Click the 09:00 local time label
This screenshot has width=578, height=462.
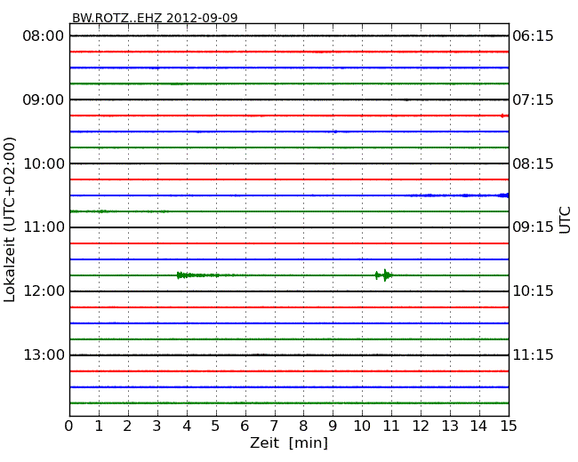pyautogui.click(x=44, y=100)
